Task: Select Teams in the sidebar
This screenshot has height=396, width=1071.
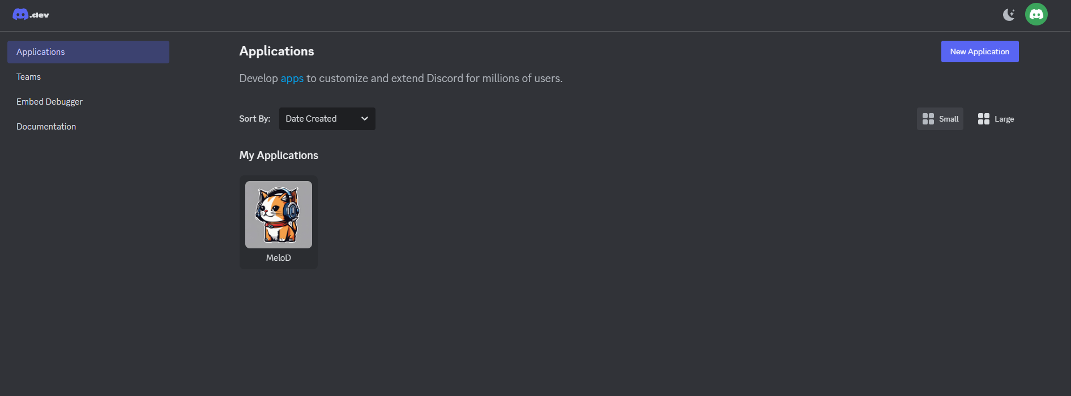Action: (28, 76)
